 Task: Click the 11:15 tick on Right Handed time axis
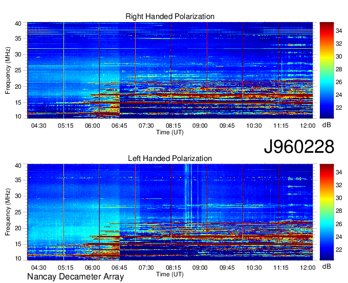point(281,126)
